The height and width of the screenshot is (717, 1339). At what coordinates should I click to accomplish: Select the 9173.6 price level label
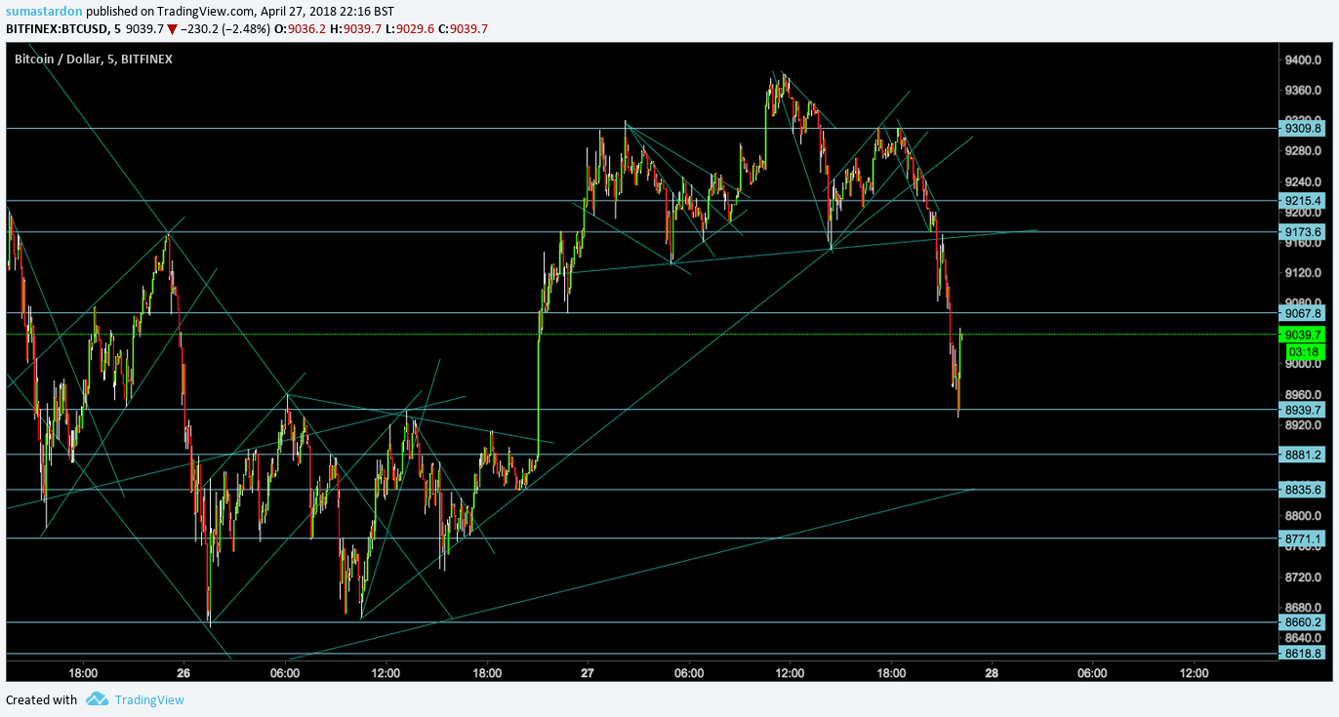pyautogui.click(x=1302, y=231)
